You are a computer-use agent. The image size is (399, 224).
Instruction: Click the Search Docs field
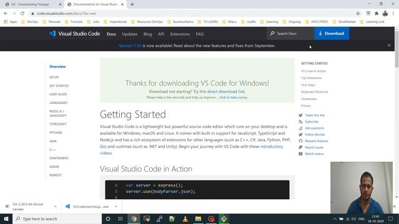pyautogui.click(x=291, y=34)
